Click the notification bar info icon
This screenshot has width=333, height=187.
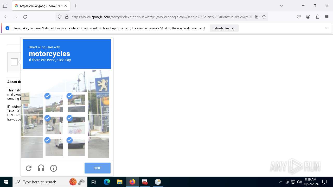pyautogui.click(x=7, y=28)
